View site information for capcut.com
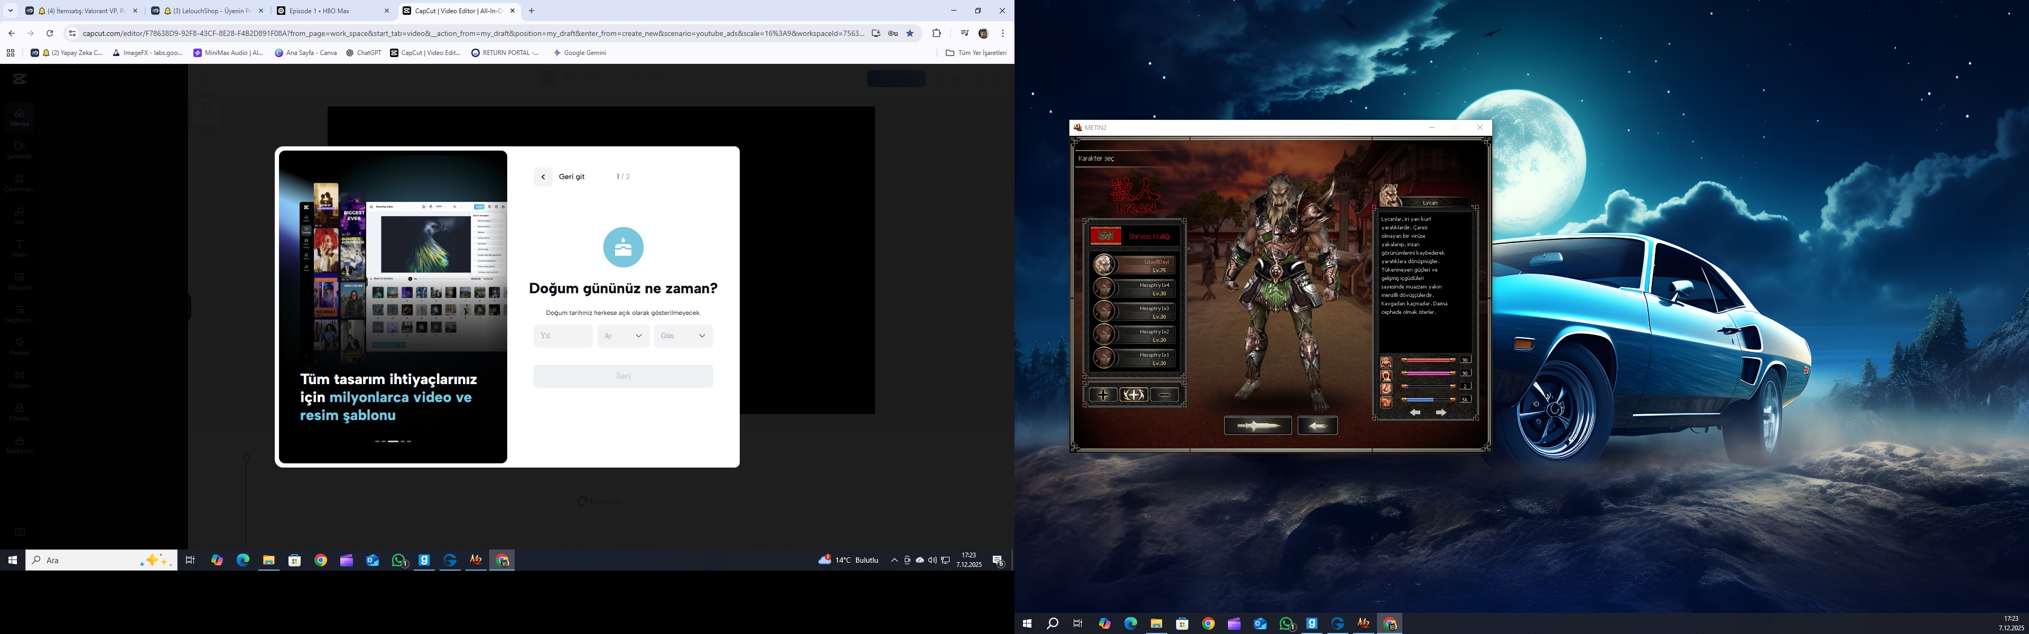The width and height of the screenshot is (2029, 634). coord(72,33)
